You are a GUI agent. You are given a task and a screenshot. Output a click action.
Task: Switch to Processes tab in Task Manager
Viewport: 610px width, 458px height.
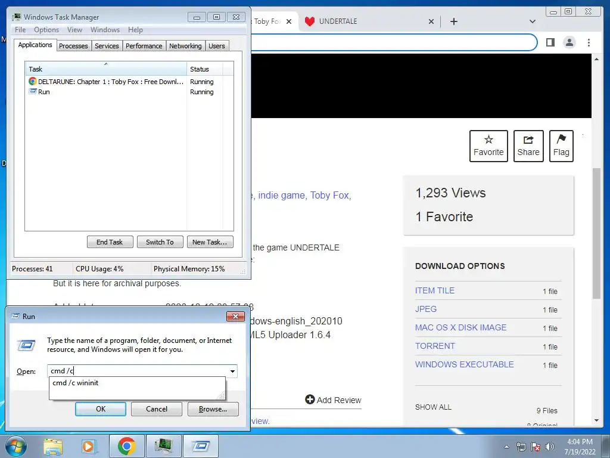(x=73, y=46)
